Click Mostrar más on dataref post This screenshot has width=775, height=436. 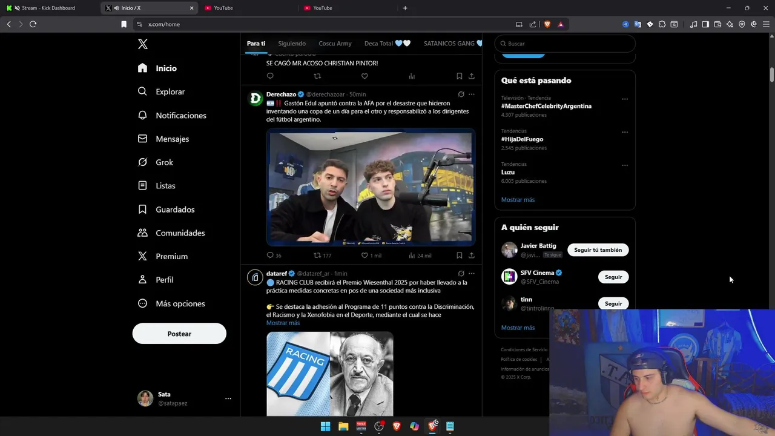coord(283,323)
